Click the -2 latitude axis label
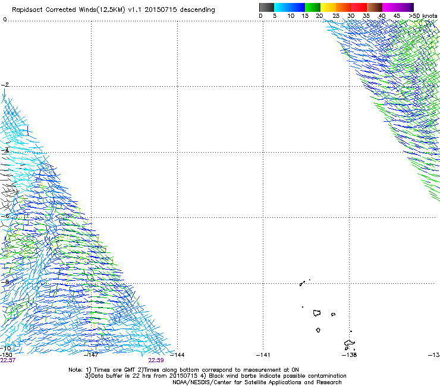The height and width of the screenshot is (386, 440). point(5,85)
